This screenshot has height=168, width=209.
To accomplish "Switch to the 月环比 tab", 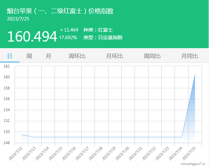I will pos(115,56).
